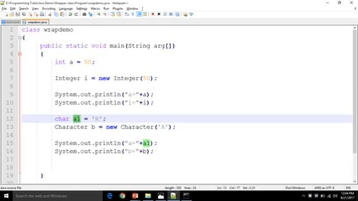Click the Print toolbar icon
Viewport: 358px width, 201px height.
click(43, 15)
